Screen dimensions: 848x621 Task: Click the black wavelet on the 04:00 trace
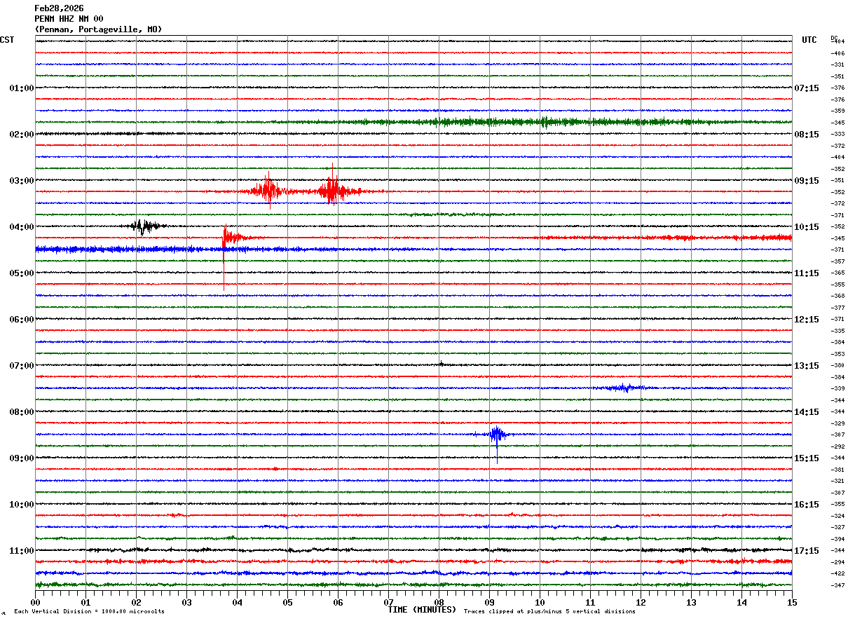[x=145, y=226]
